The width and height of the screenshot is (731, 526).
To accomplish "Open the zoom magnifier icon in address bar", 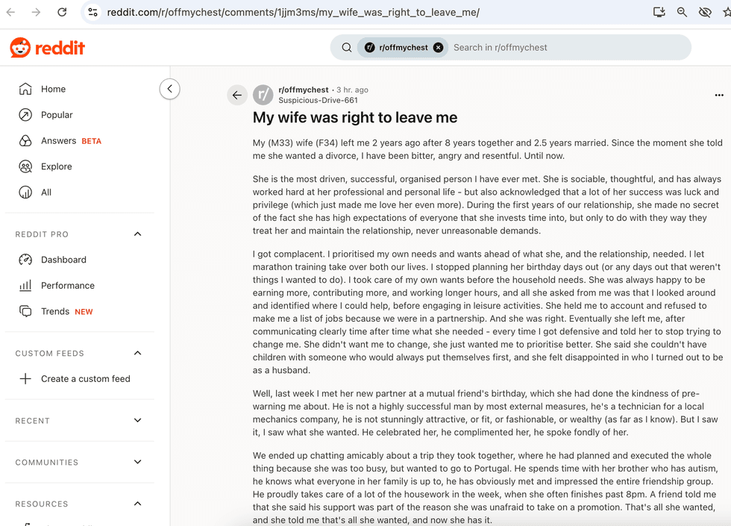I will coord(682,12).
